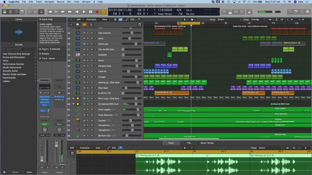Solo the Celeste track
The width and height of the screenshot is (312, 175).
[x=88, y=121]
